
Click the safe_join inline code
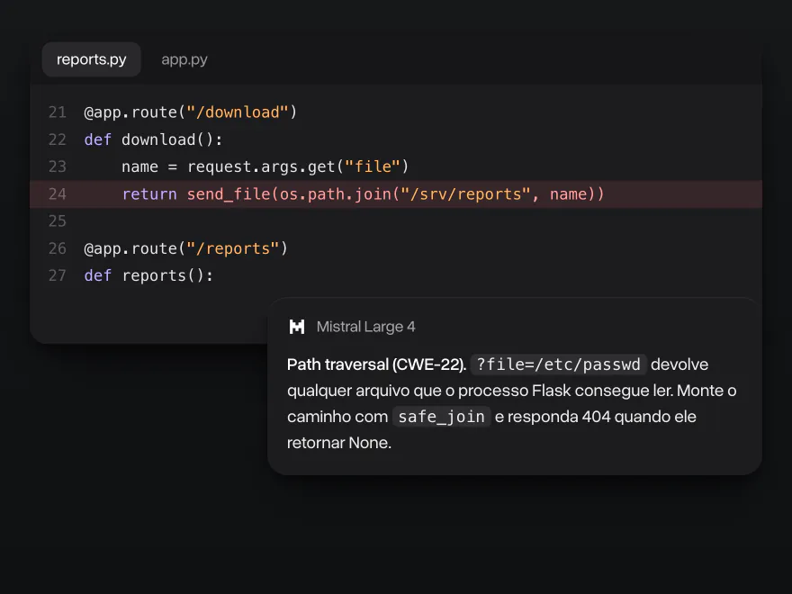pos(442,417)
